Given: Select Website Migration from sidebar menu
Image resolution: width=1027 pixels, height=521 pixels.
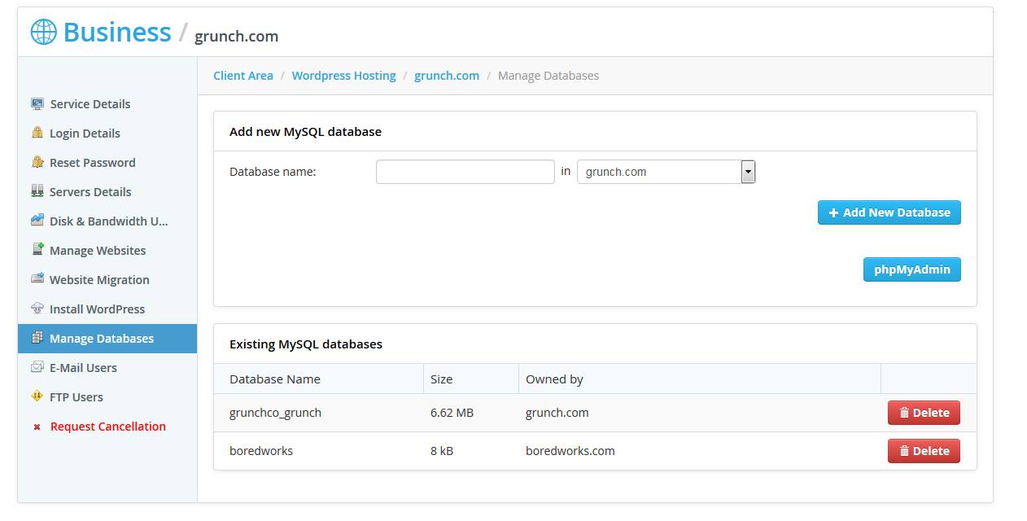Looking at the screenshot, I should pos(98,280).
